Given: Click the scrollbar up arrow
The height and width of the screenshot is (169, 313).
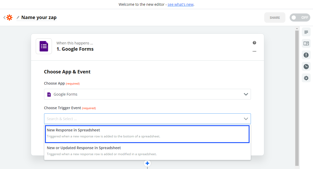Looking at the screenshot, I should point(297,28).
